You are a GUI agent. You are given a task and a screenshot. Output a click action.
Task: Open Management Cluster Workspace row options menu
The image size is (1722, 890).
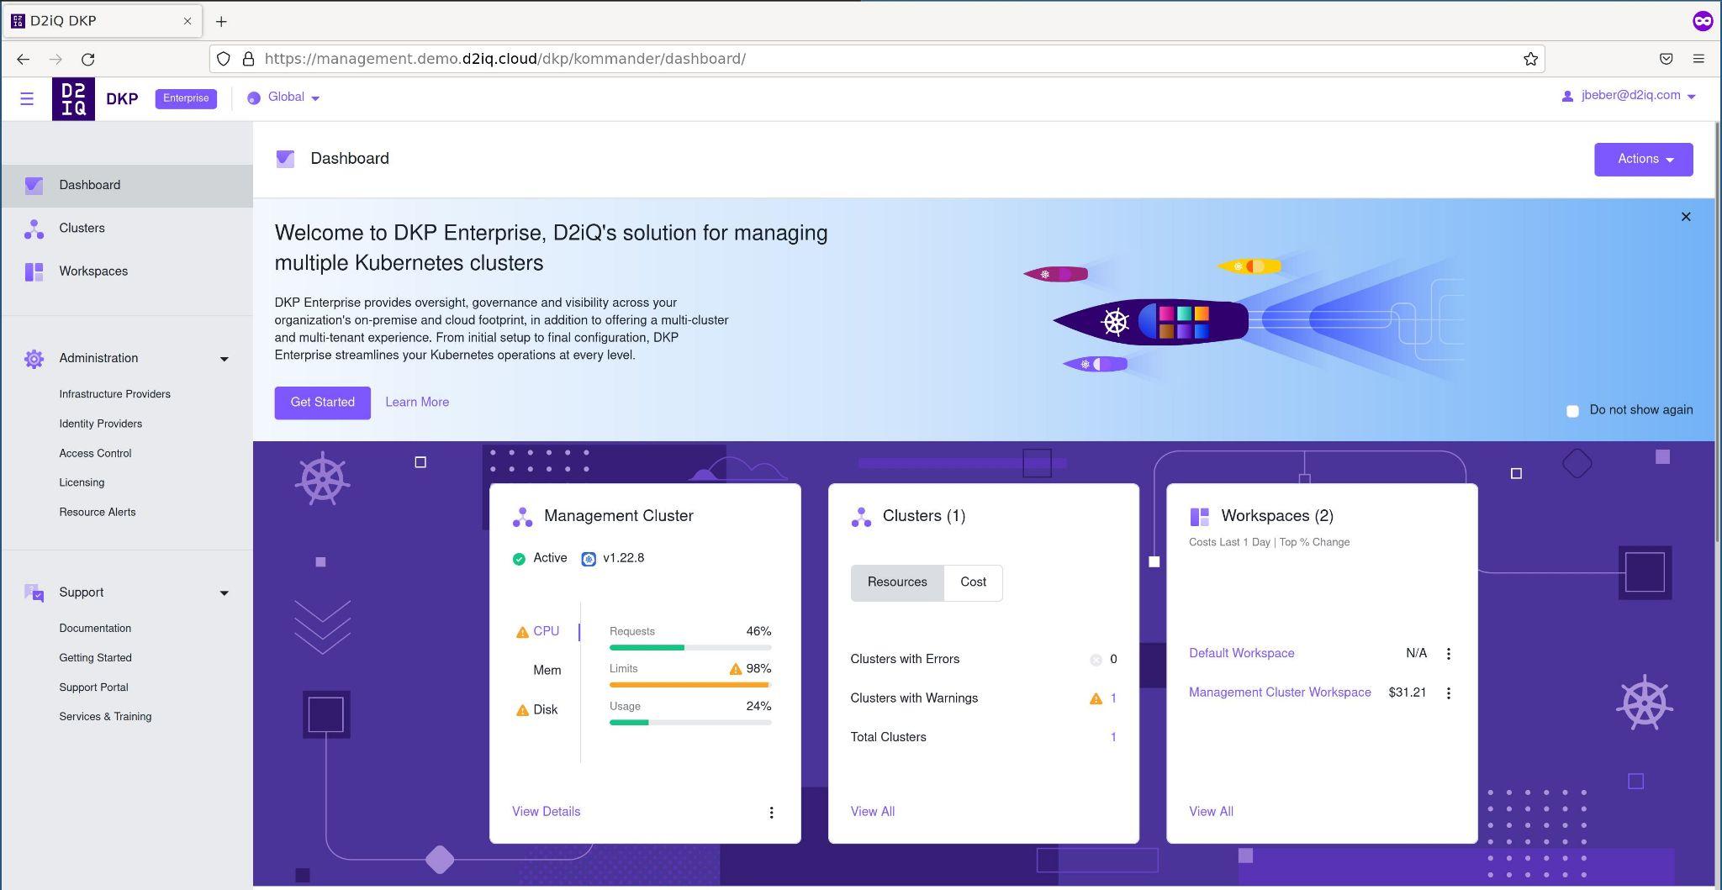click(1448, 693)
